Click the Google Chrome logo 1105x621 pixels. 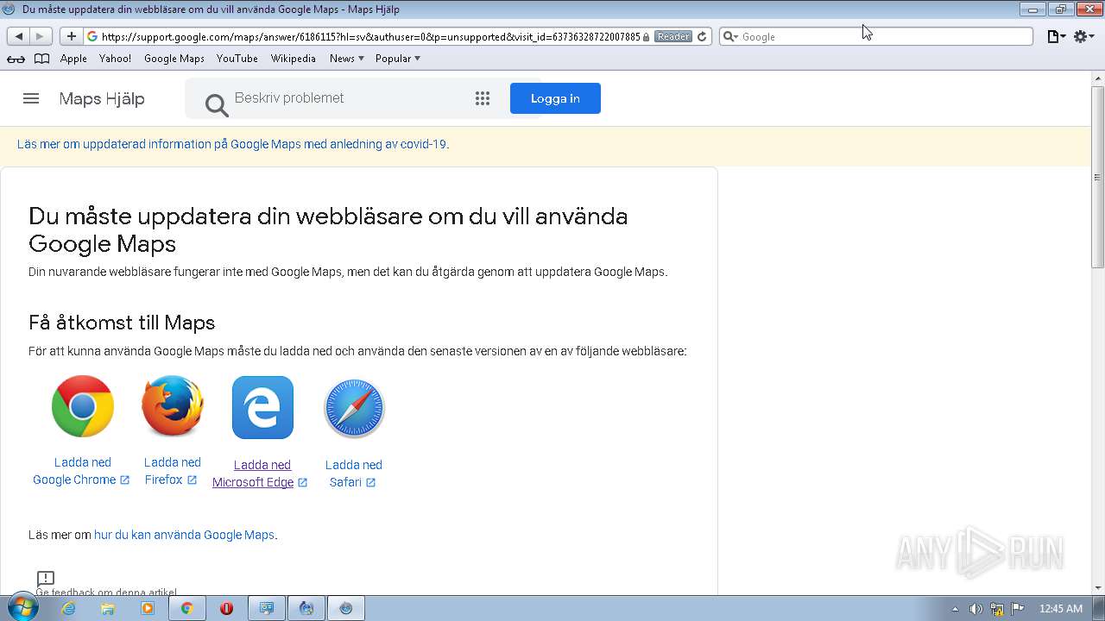83,406
